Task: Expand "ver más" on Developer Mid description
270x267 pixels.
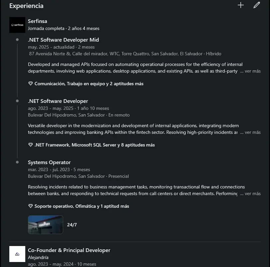Action: pyautogui.click(x=253, y=71)
